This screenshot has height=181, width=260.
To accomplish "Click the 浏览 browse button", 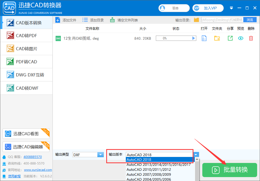I will [250, 20].
